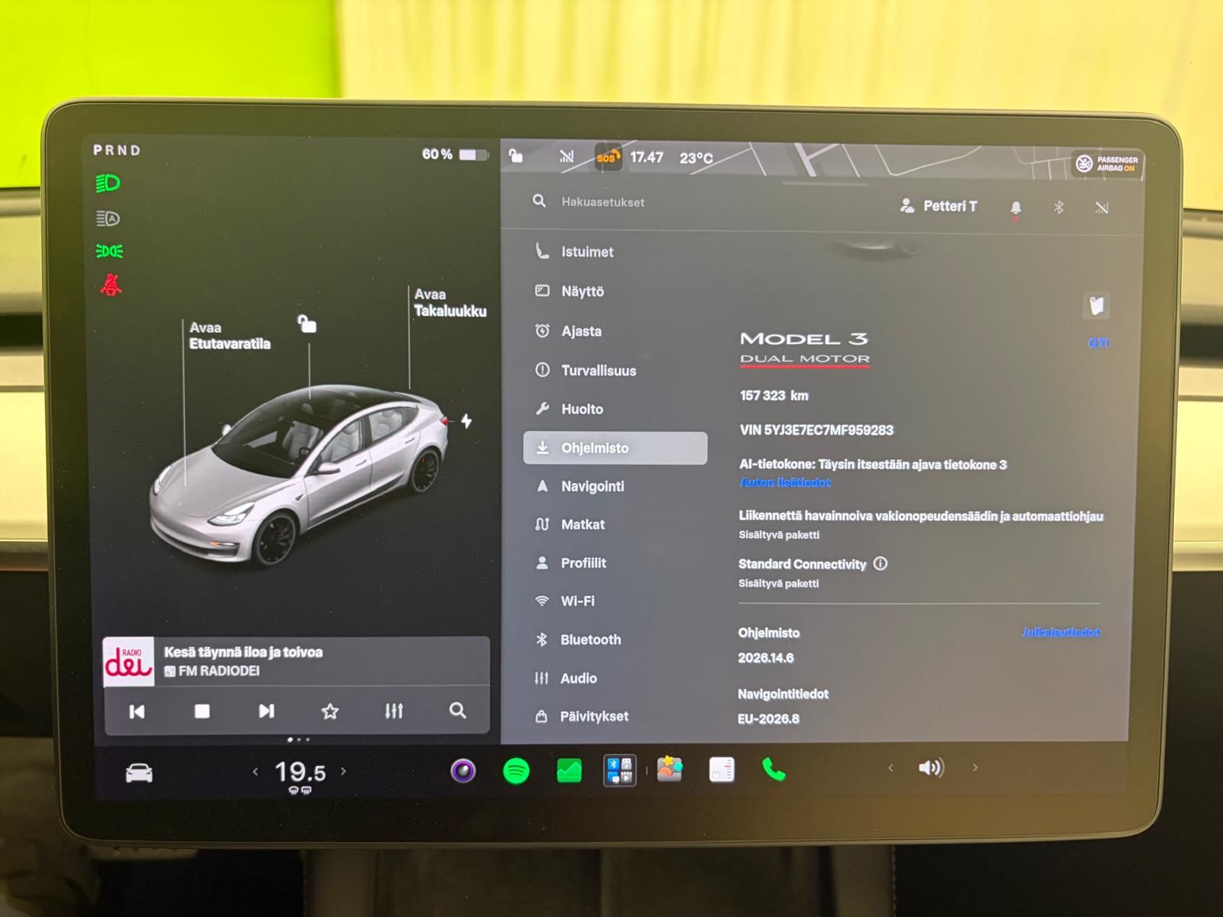Open notifications bell icon
The image size is (1223, 917).
point(1016,208)
